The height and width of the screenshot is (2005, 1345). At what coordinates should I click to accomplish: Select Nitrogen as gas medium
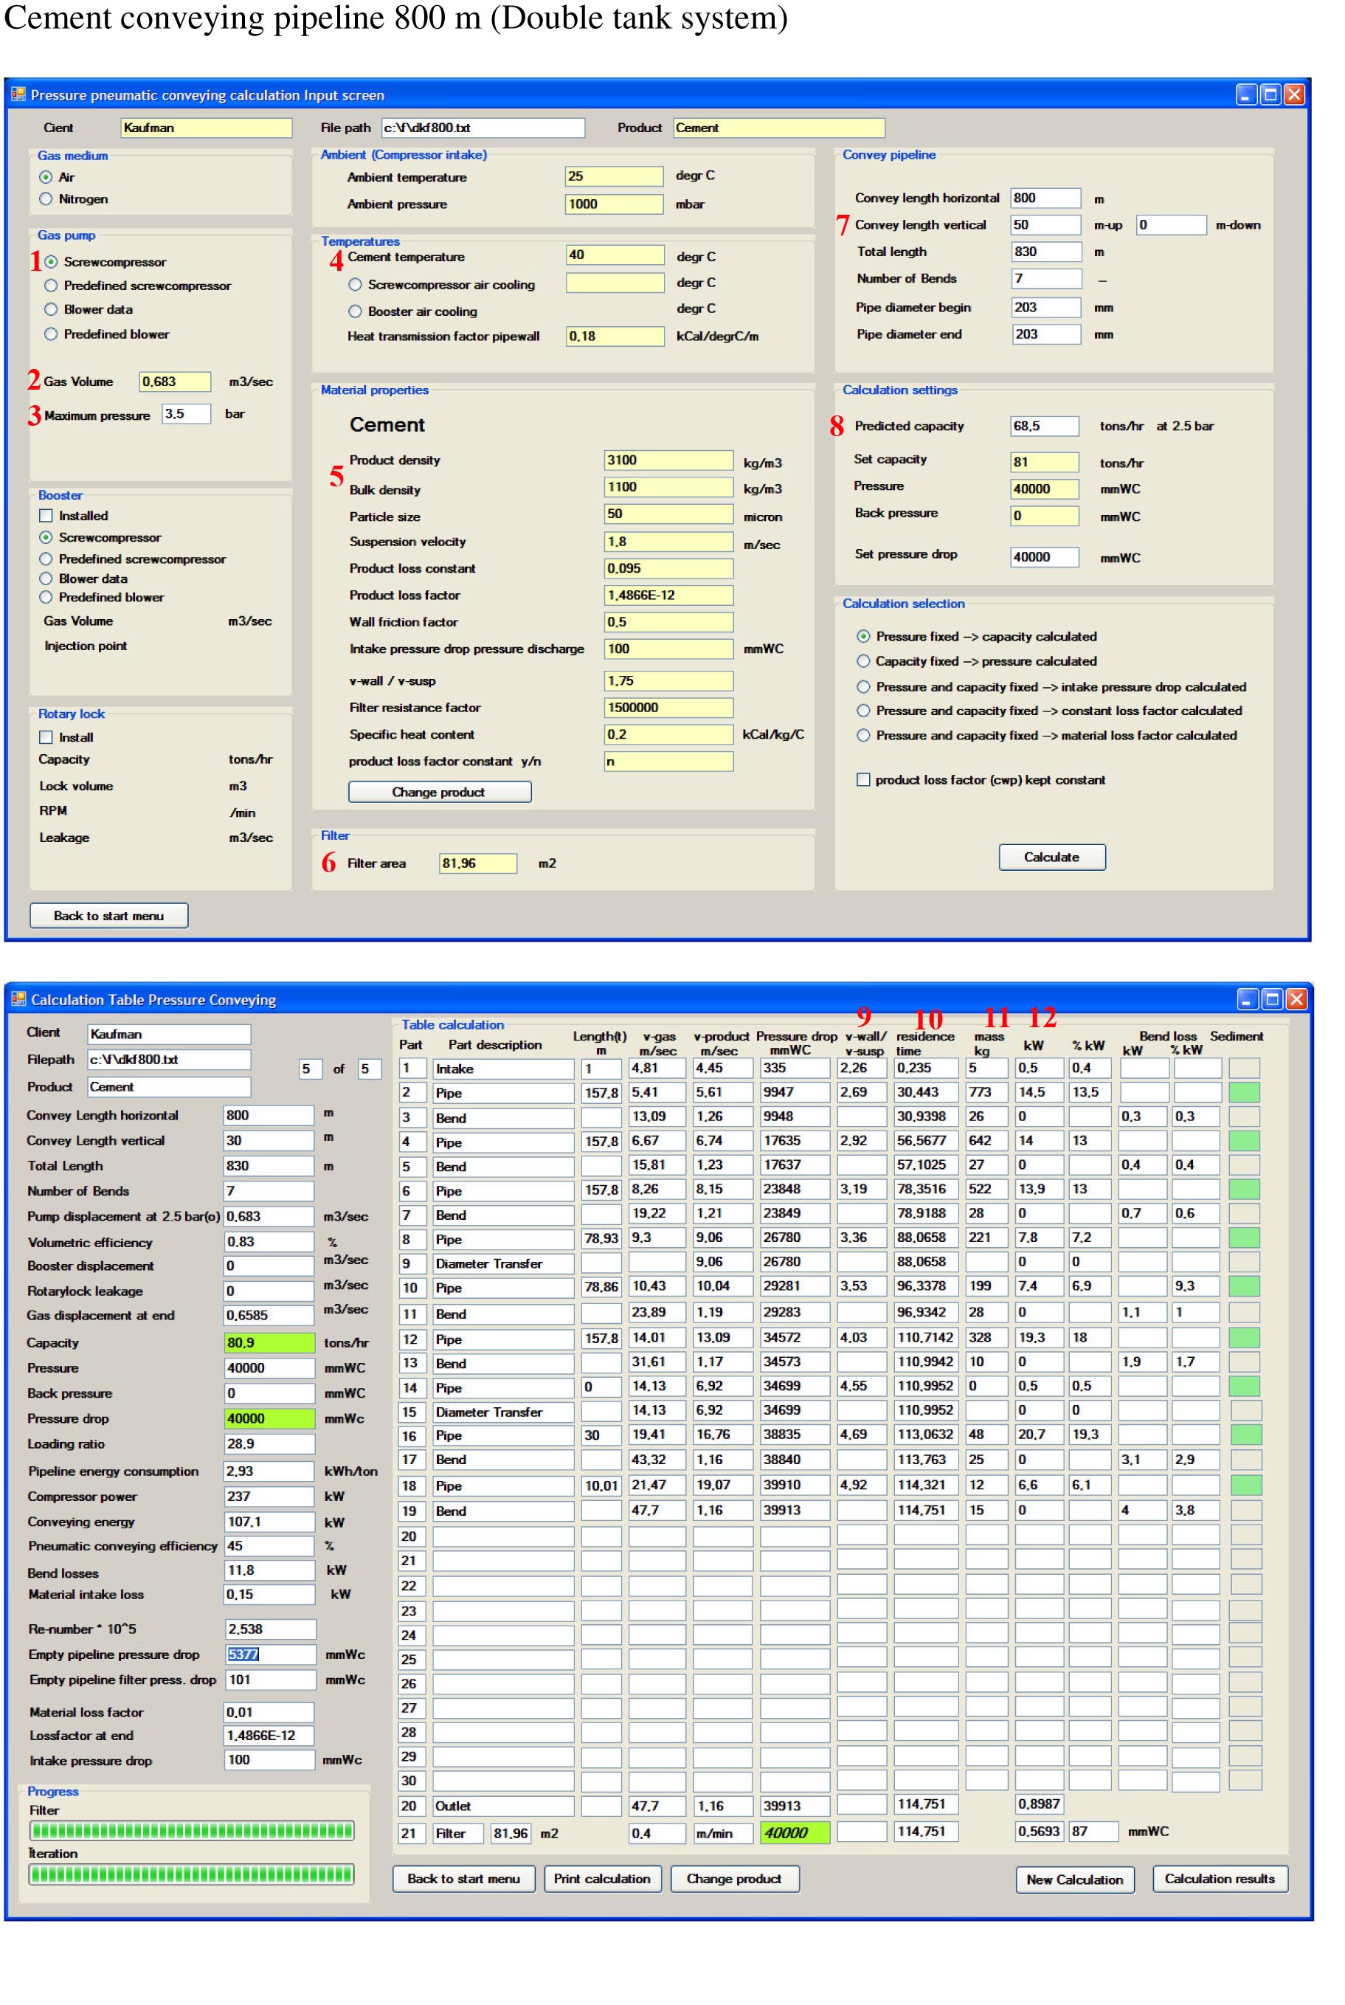click(46, 199)
